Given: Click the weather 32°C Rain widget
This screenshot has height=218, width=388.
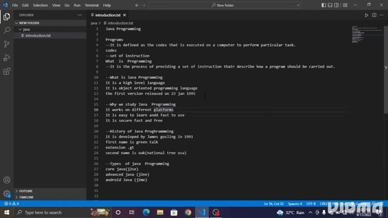Looking at the screenshot, I should pyautogui.click(x=290, y=213).
